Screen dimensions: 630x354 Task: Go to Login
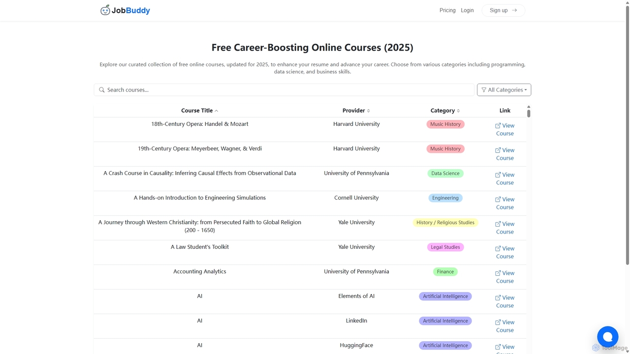[x=467, y=10]
